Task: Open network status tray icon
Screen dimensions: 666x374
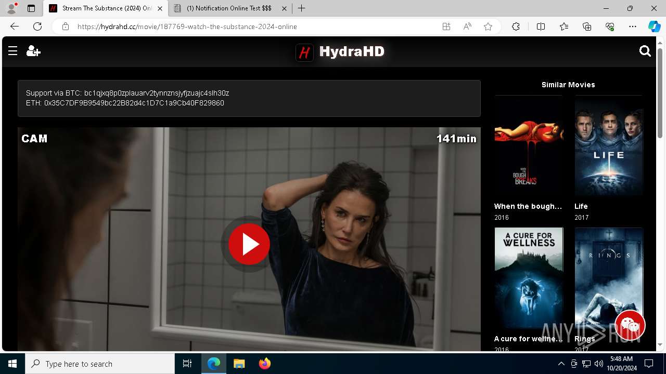Action: pos(586,364)
